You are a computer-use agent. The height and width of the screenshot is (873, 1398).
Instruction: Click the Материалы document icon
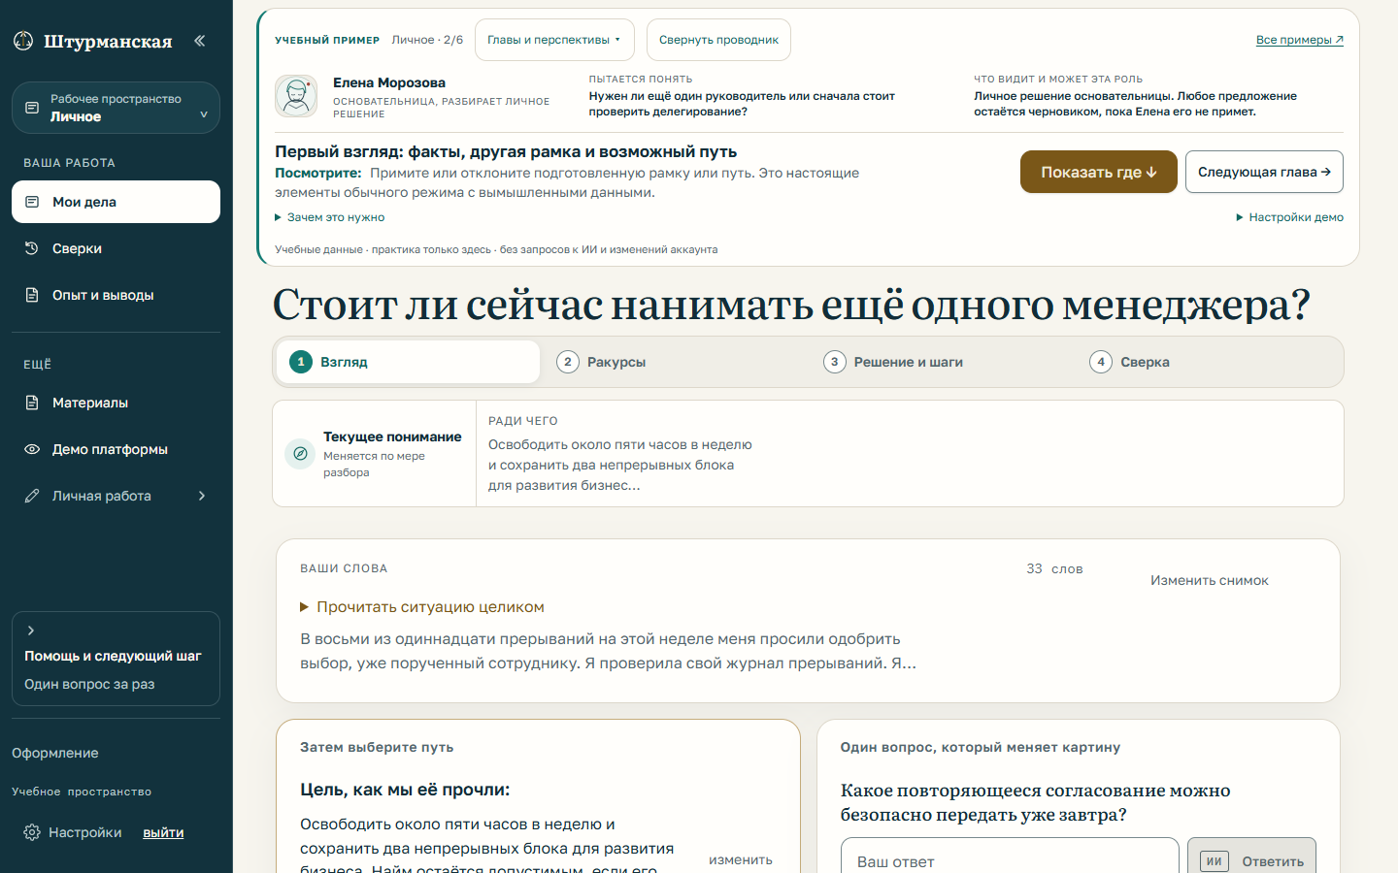pyautogui.click(x=32, y=403)
